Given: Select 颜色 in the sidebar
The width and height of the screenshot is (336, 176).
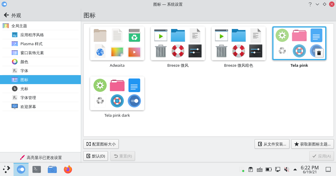Looking at the screenshot, I should point(24,62).
